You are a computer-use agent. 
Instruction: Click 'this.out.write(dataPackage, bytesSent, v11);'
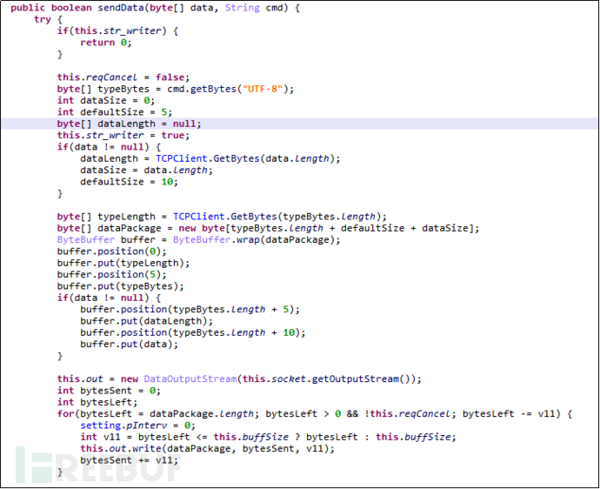coord(207,448)
